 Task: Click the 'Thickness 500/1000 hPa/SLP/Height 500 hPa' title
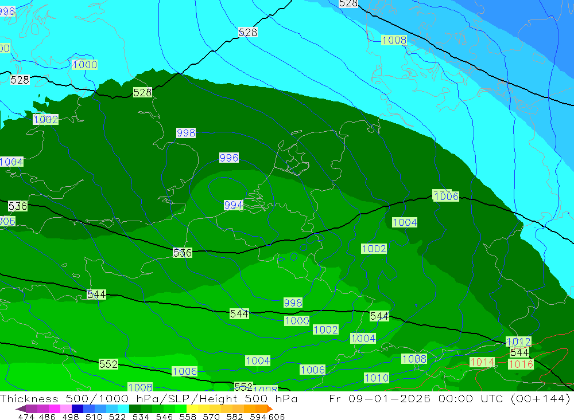click(149, 398)
